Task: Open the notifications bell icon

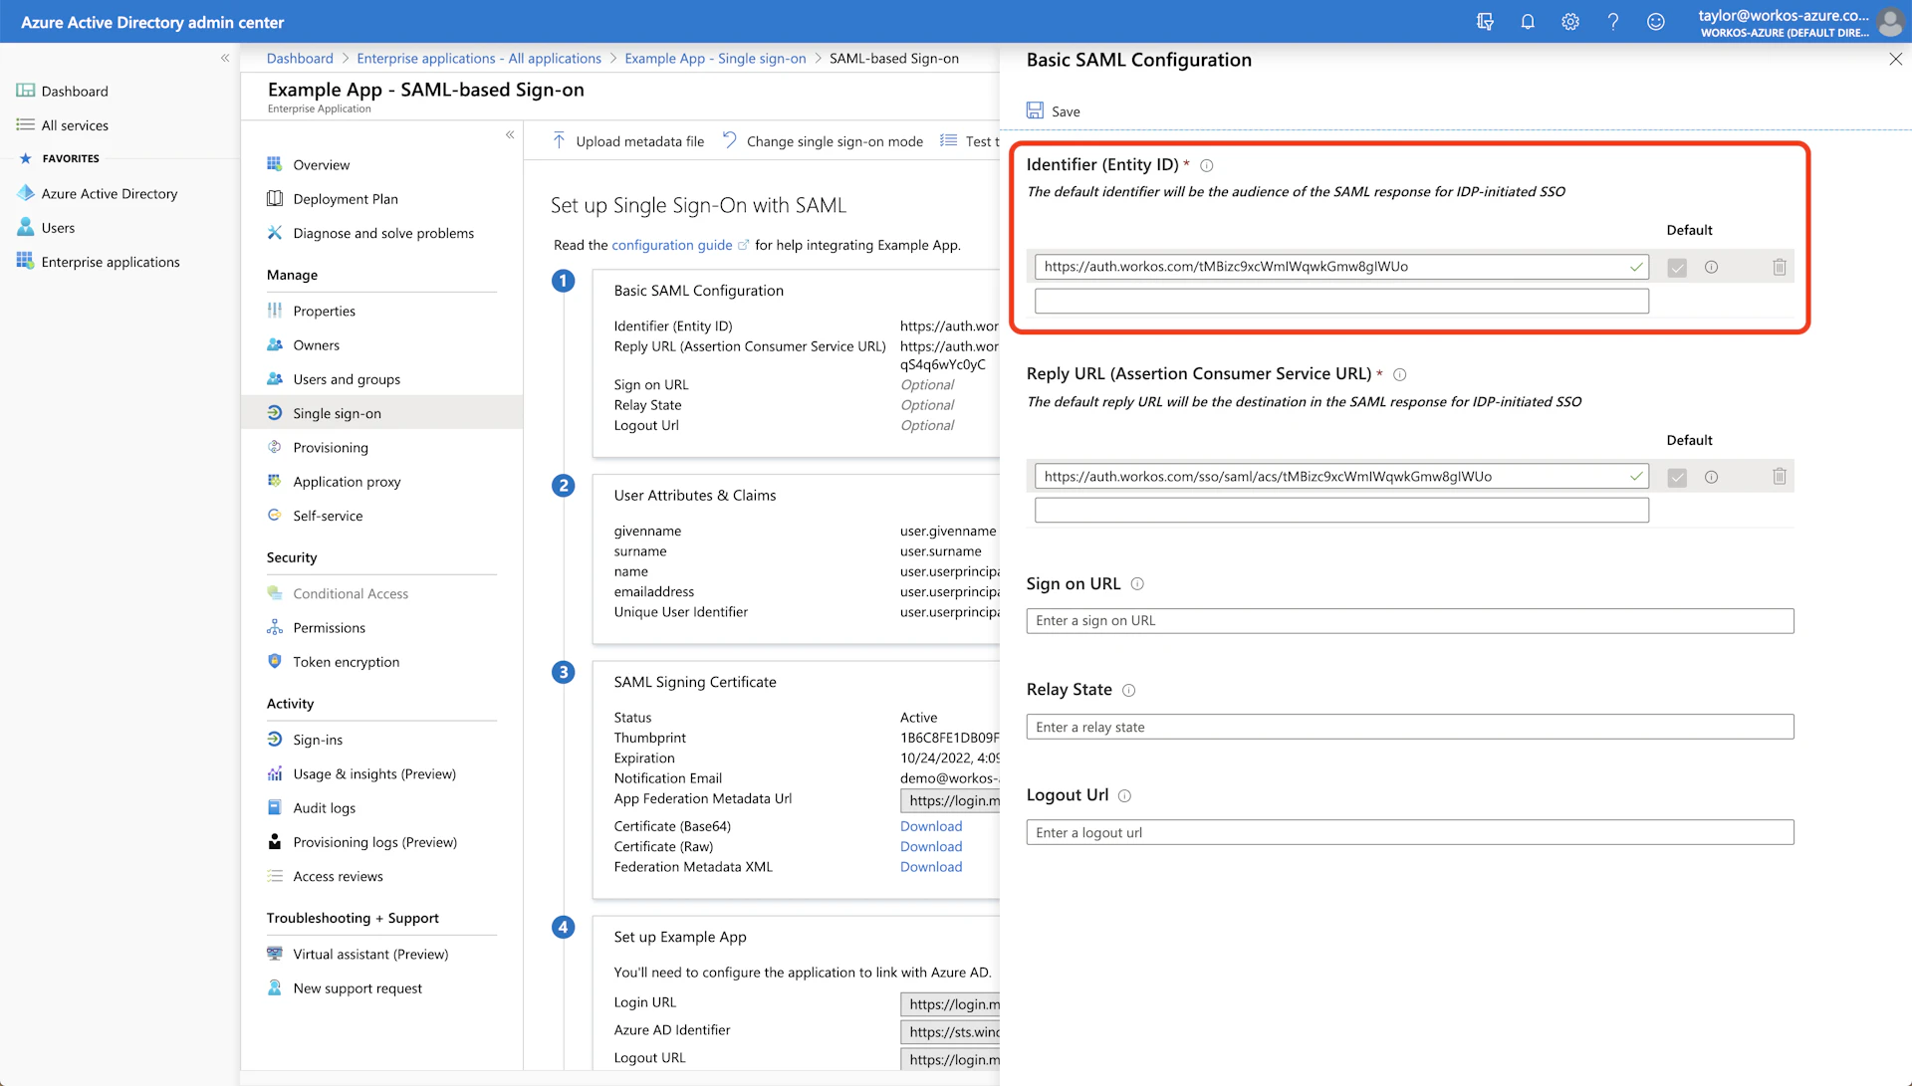Action: click(x=1528, y=22)
